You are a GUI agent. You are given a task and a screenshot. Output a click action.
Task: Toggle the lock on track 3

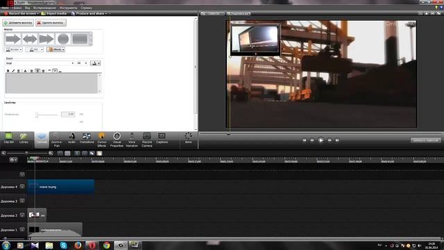(x=22, y=201)
